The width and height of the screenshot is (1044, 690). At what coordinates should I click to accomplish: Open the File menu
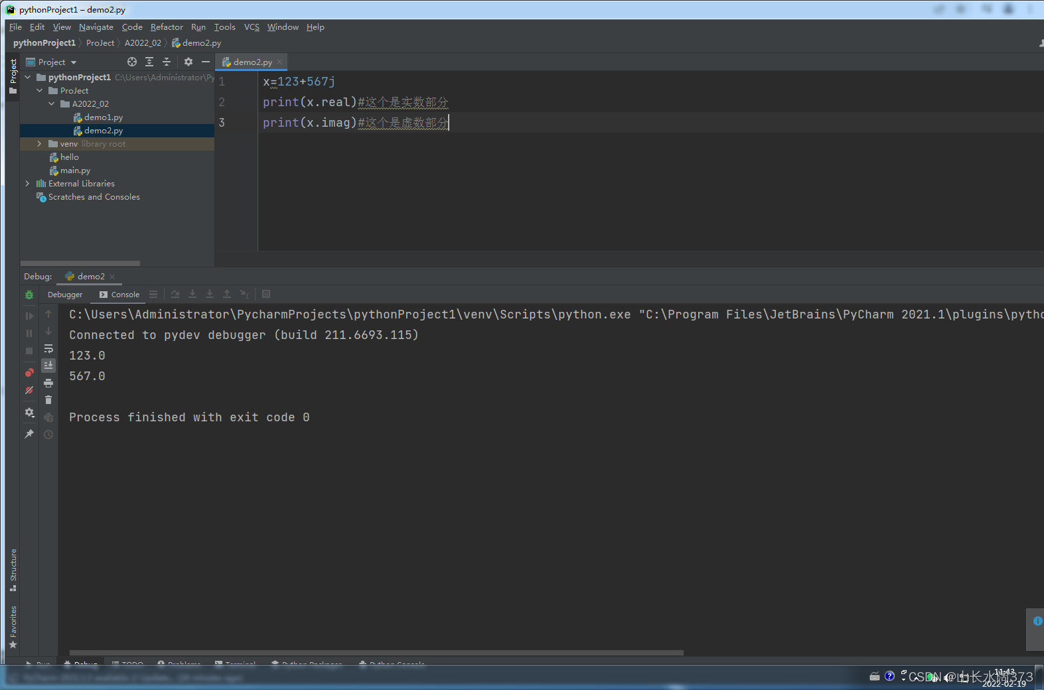pyautogui.click(x=15, y=27)
